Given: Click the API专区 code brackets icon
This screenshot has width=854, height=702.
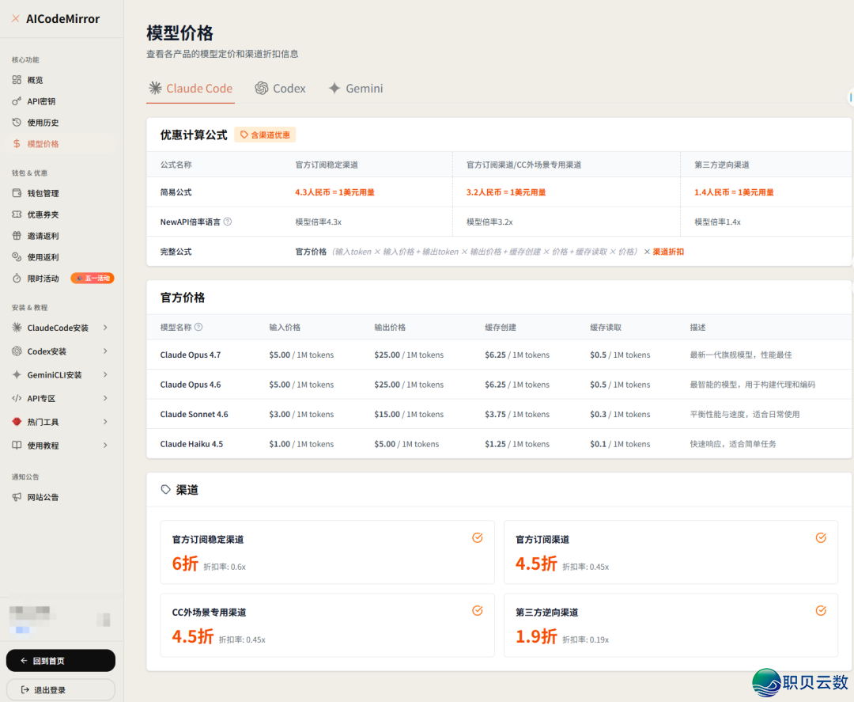Looking at the screenshot, I should pos(17,398).
